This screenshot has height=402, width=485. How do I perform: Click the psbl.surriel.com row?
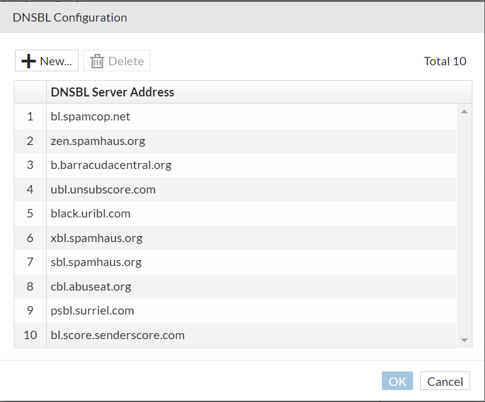tap(92, 311)
